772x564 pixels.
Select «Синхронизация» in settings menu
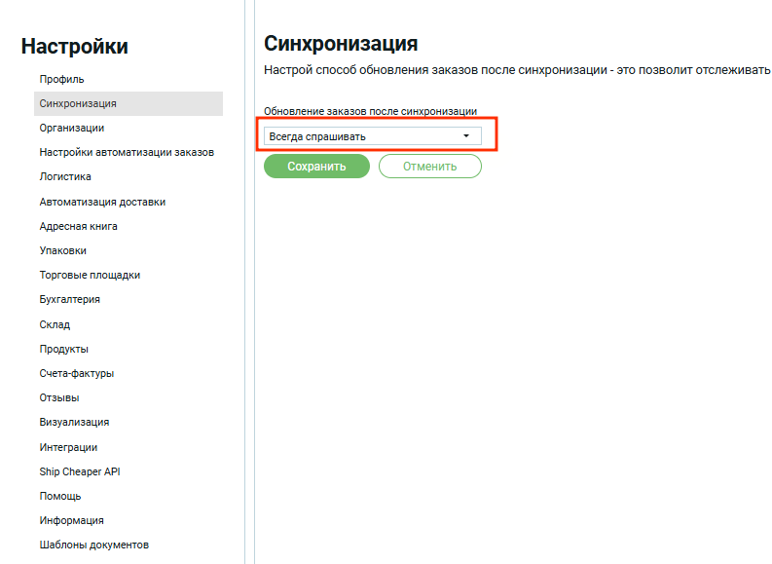78,103
